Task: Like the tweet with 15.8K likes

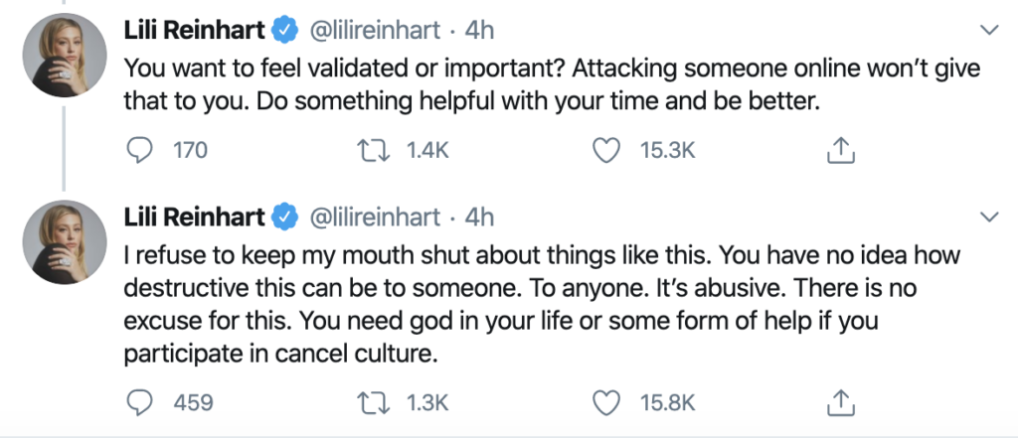Action: pyautogui.click(x=607, y=403)
